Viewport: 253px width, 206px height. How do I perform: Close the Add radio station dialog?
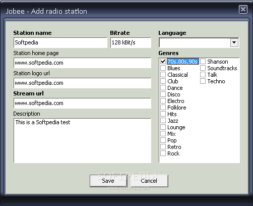point(243,10)
